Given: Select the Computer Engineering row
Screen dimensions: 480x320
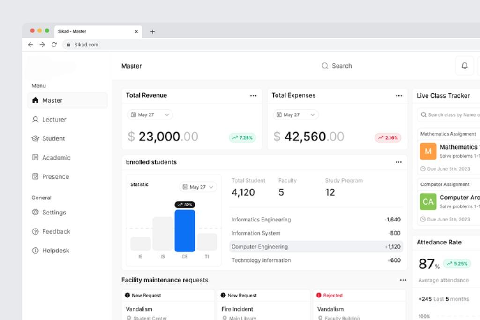Looking at the screenshot, I should click(316, 247).
